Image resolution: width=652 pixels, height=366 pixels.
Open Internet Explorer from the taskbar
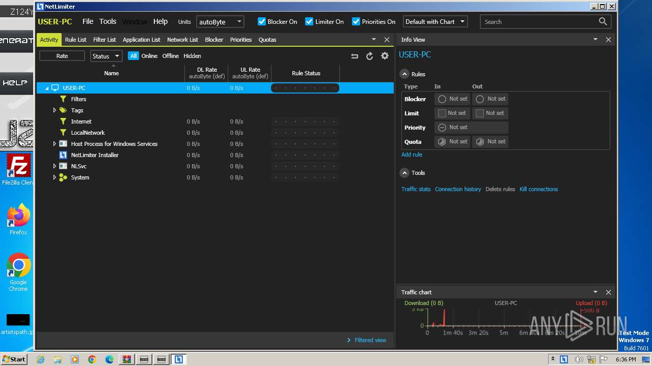pyautogui.click(x=40, y=359)
